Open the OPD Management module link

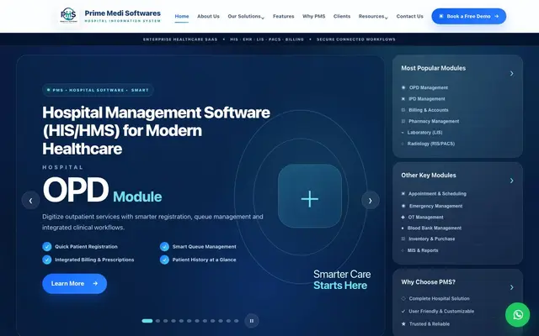tap(429, 87)
